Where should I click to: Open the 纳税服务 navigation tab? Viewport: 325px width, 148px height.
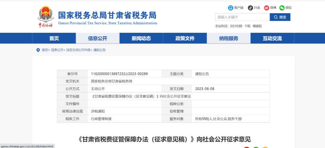[229, 38]
